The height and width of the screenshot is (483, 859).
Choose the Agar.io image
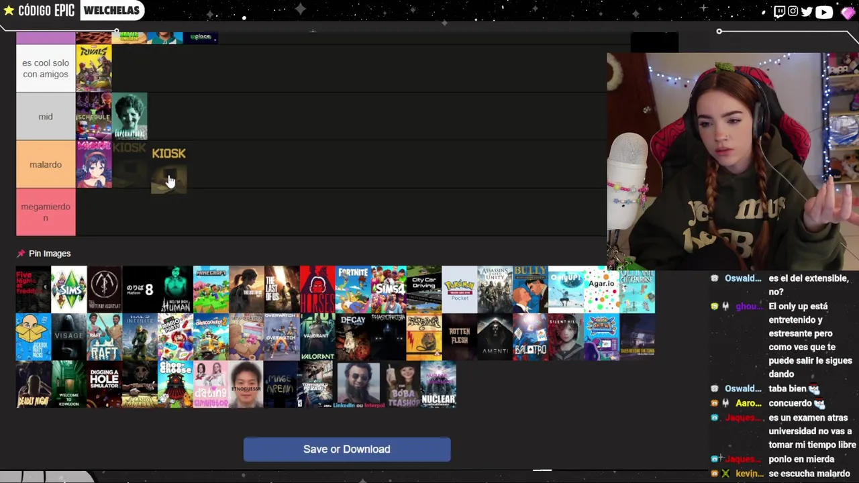(602, 290)
